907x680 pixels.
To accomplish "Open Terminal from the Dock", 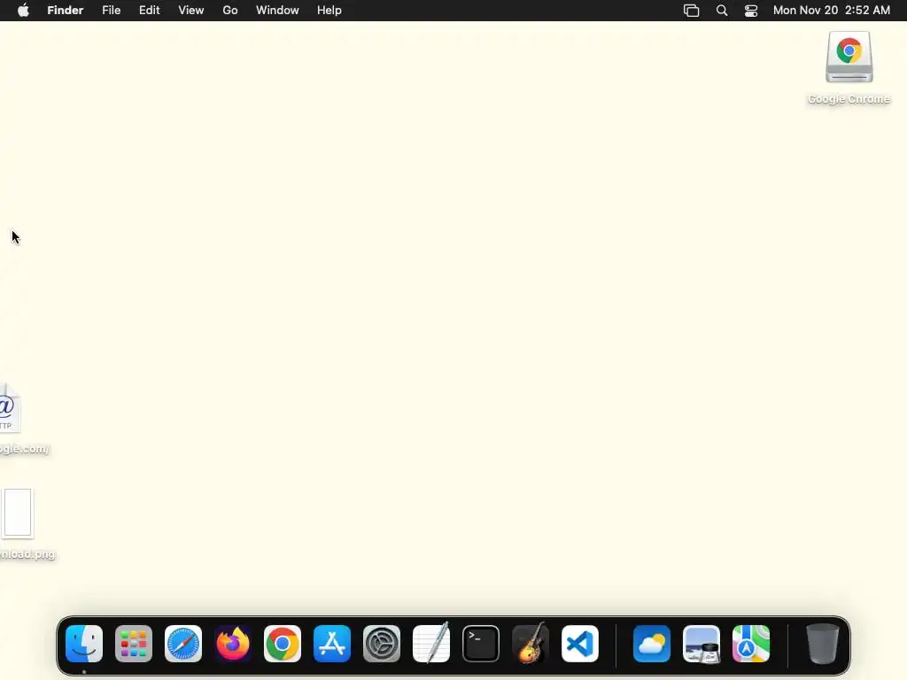I will 481,644.
